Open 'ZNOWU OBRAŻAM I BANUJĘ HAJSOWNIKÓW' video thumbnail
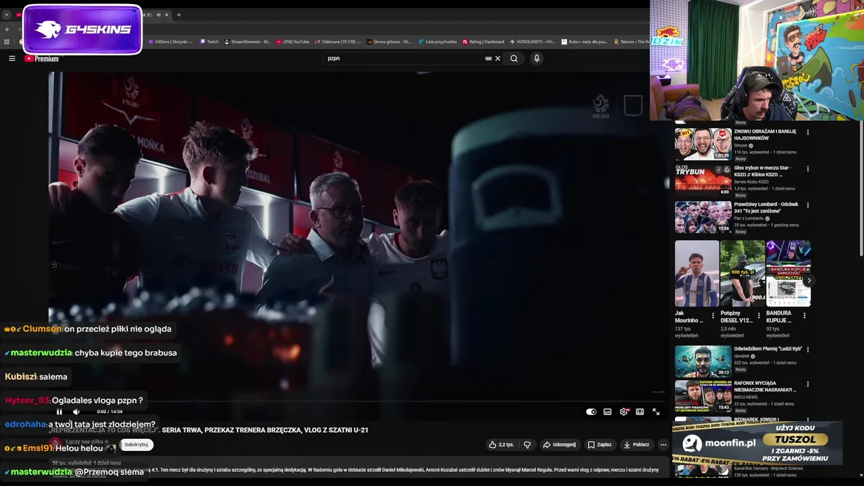Screen dimensions: 864x486 click(702, 143)
